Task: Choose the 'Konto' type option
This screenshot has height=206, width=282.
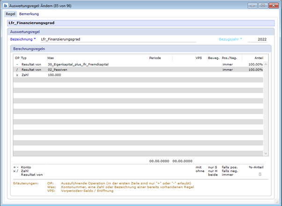Action: tap(26, 167)
